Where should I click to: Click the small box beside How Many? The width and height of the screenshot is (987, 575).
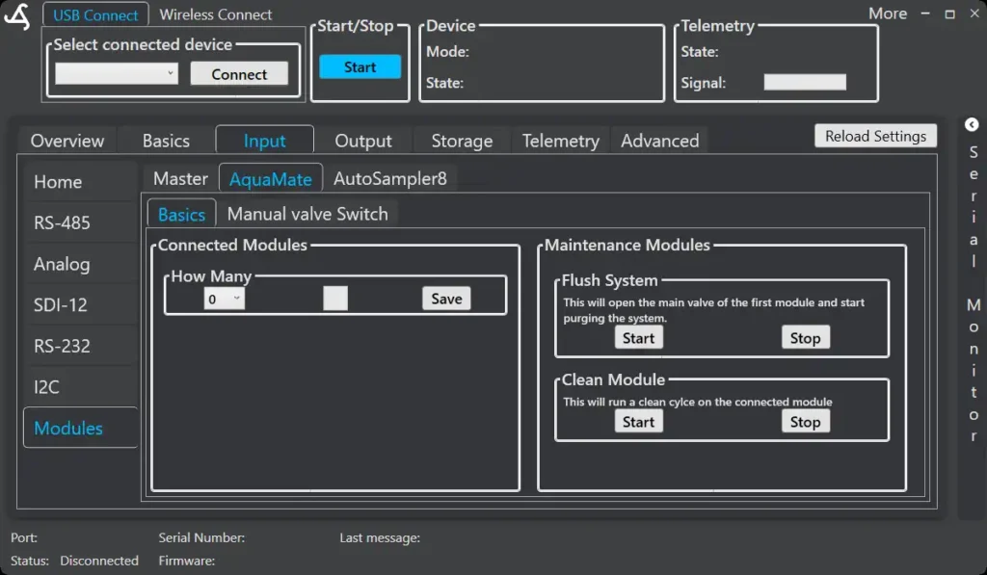(x=335, y=299)
